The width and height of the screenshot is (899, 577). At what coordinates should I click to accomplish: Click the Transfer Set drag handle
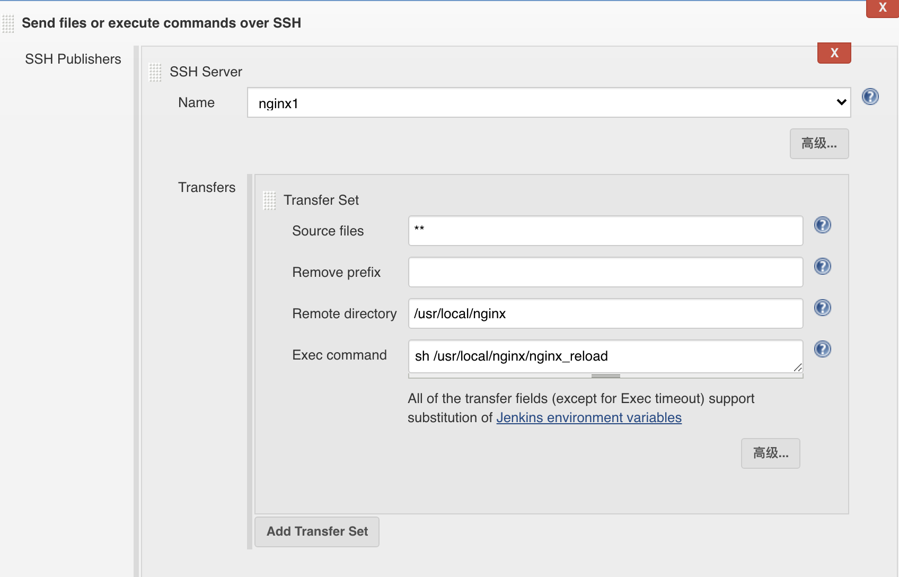[269, 200]
